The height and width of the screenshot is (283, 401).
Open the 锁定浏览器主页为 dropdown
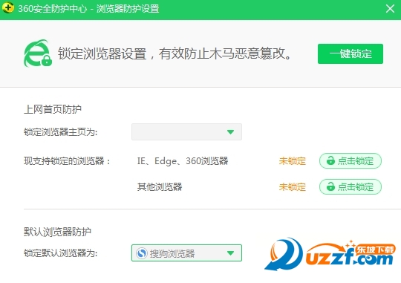186,132
